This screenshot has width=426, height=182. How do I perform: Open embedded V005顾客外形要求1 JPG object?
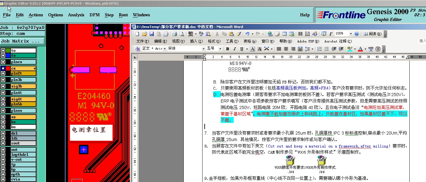290,164
